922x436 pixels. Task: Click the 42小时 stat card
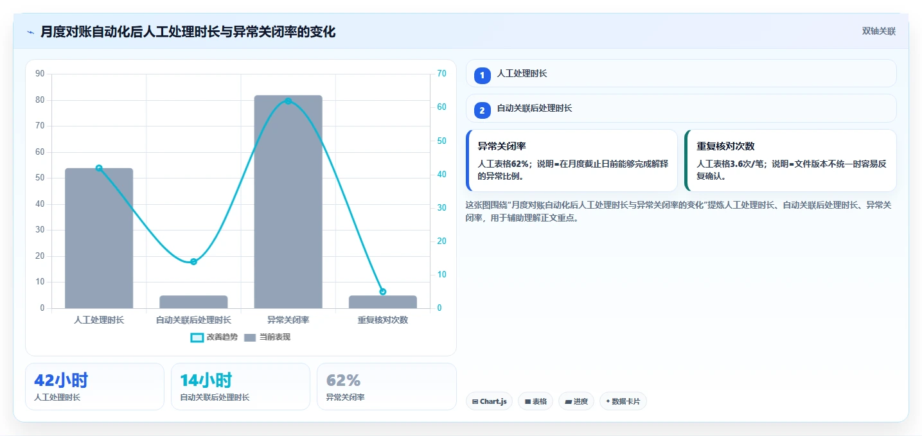point(94,387)
